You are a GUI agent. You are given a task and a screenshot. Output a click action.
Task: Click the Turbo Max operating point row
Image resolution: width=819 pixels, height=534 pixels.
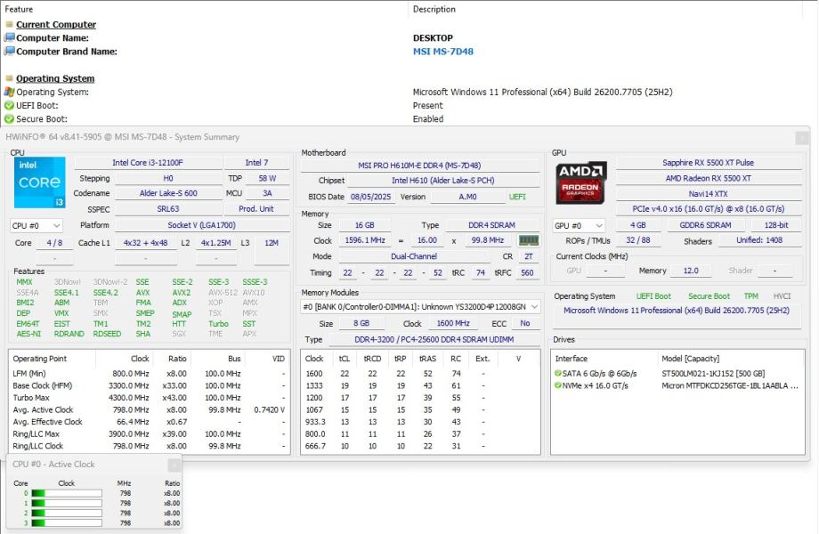pyautogui.click(x=150, y=397)
